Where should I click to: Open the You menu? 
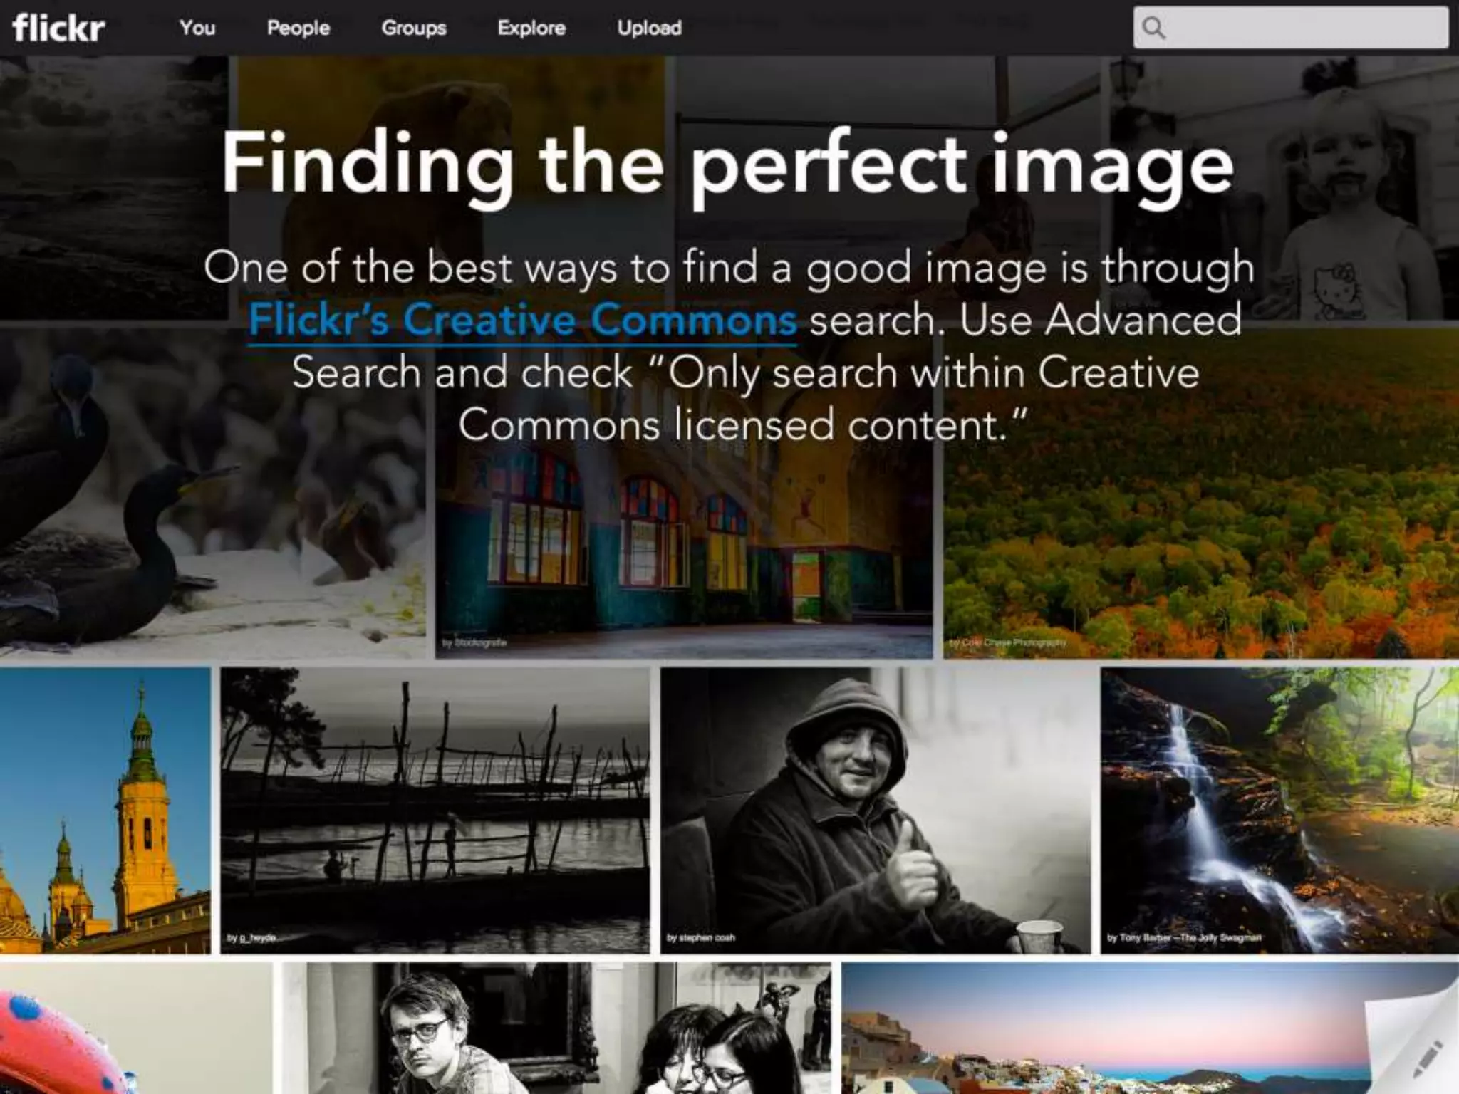[x=197, y=28]
